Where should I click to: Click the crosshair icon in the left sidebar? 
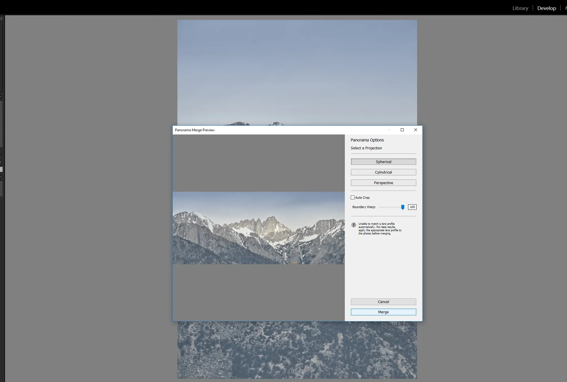(x=1, y=152)
